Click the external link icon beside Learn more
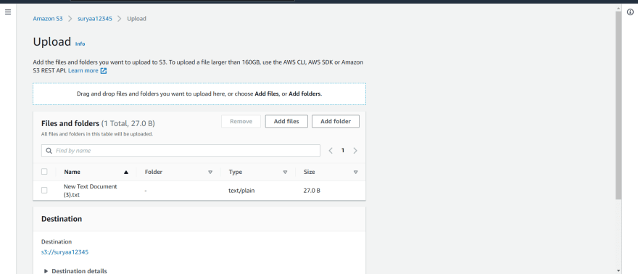 click(104, 71)
